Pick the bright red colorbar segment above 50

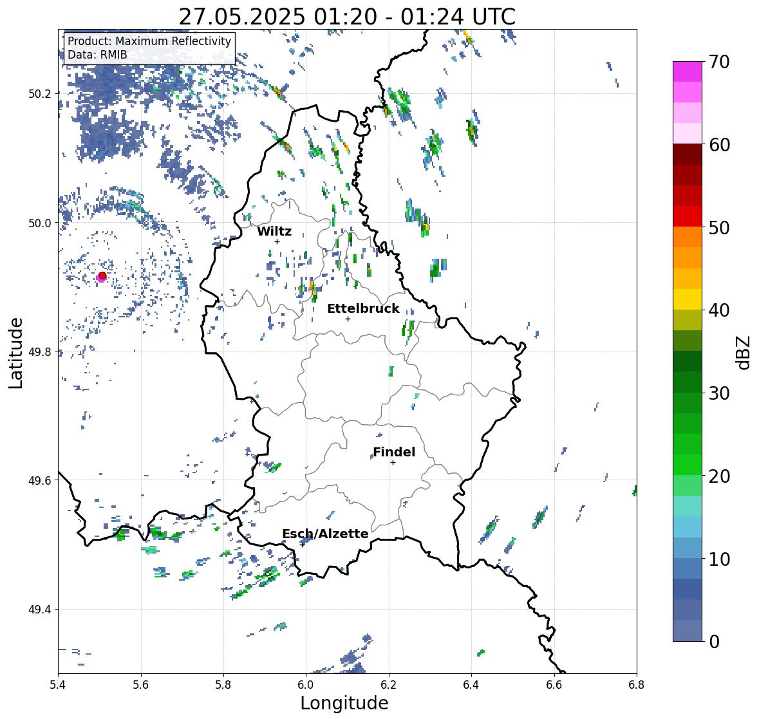688,216
